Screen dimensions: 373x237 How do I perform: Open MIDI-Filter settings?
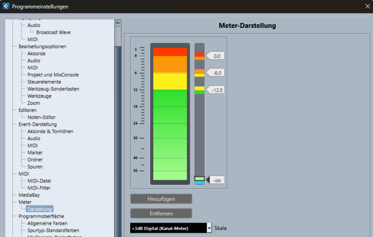click(39, 188)
